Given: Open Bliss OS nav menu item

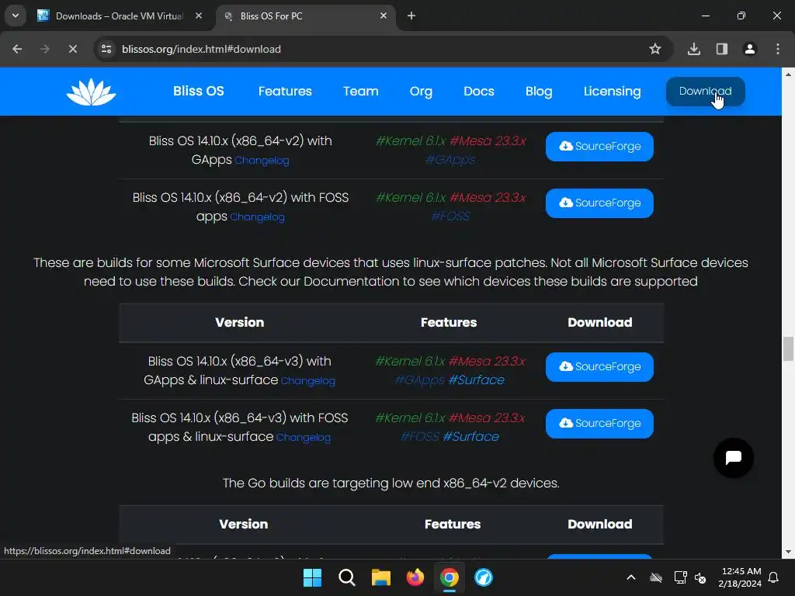Looking at the screenshot, I should point(198,92).
